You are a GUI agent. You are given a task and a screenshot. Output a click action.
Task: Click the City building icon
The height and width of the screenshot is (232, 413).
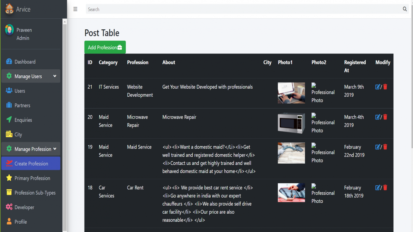tap(9, 134)
